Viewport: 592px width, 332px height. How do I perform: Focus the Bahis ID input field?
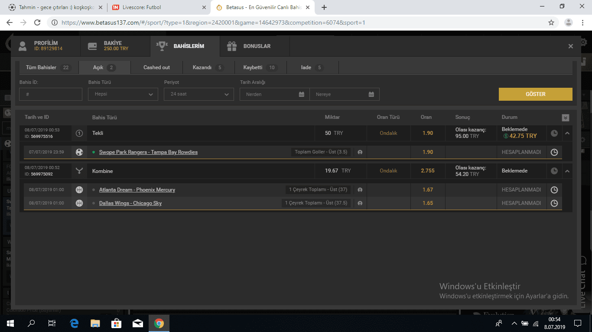pos(51,94)
